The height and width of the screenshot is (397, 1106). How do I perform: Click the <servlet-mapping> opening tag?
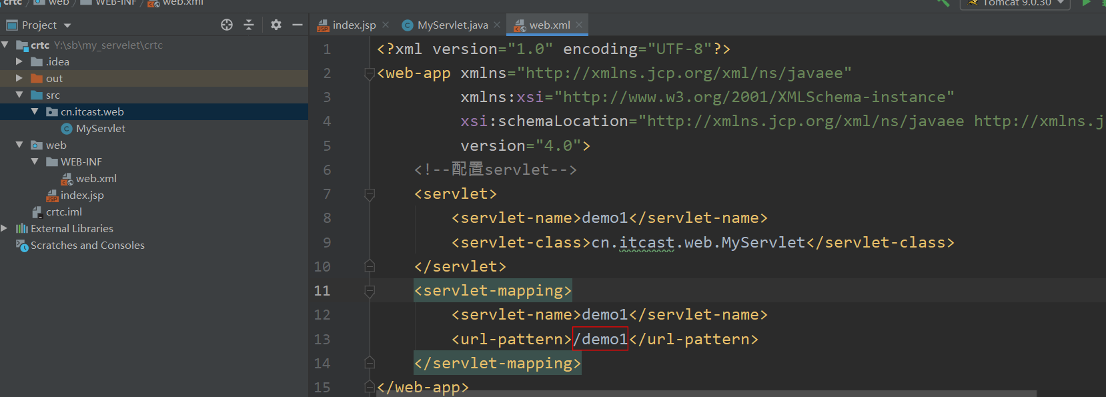(x=493, y=290)
